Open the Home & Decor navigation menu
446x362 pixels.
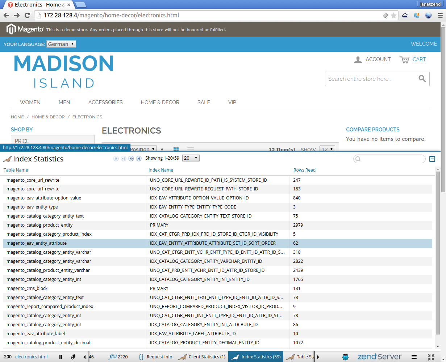point(160,102)
